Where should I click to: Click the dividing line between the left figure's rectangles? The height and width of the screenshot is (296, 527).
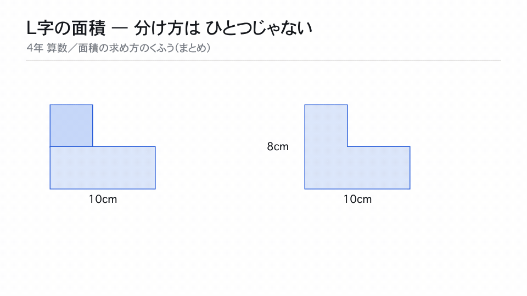[71, 146]
